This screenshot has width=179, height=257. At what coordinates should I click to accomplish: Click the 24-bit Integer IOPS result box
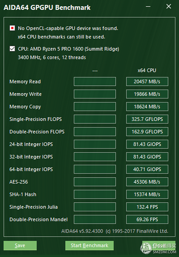pos(147,144)
